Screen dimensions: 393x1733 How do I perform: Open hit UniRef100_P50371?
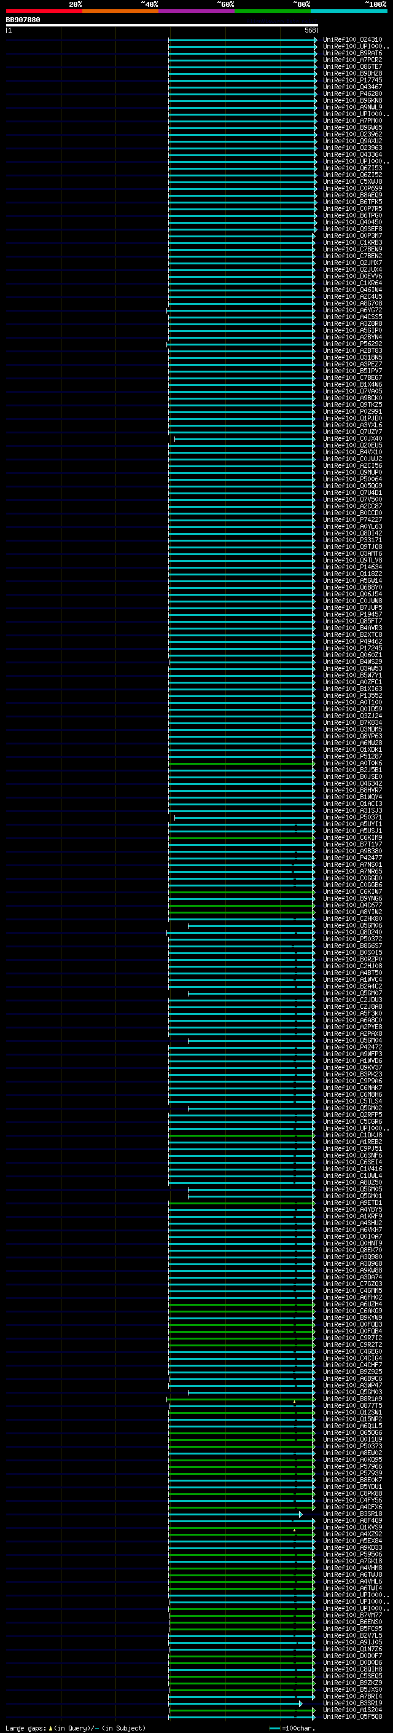(x=352, y=818)
